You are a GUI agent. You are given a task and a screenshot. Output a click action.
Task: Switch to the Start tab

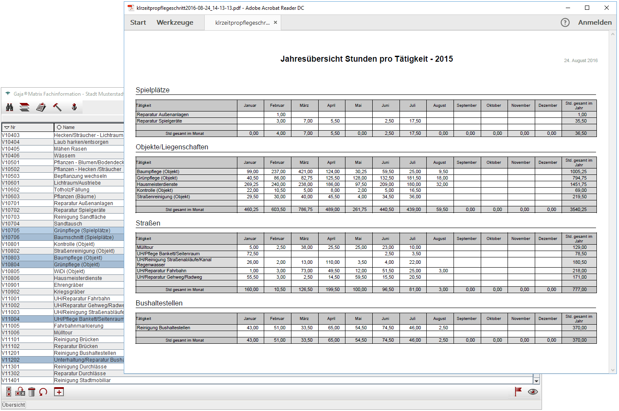point(138,23)
